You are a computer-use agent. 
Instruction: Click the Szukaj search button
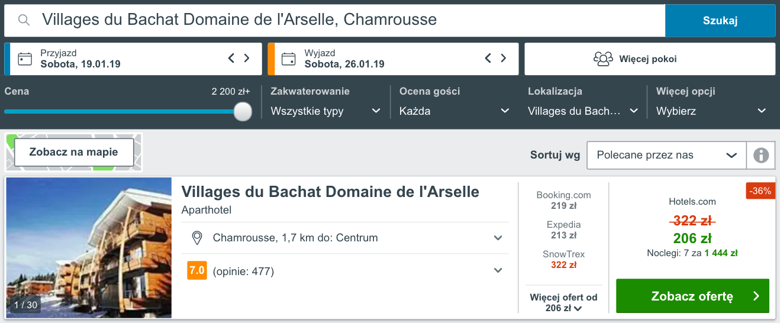[720, 21]
